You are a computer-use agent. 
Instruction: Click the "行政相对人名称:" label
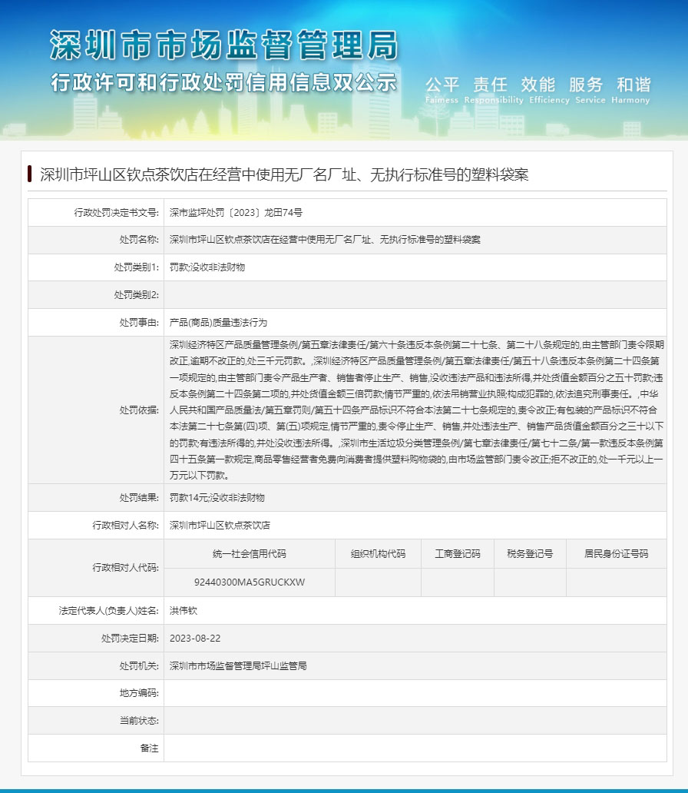(125, 526)
